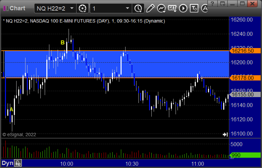Screen dimensions: 262x168
Task: Click the partially hidden A circle icon
Action: tap(204, 8)
